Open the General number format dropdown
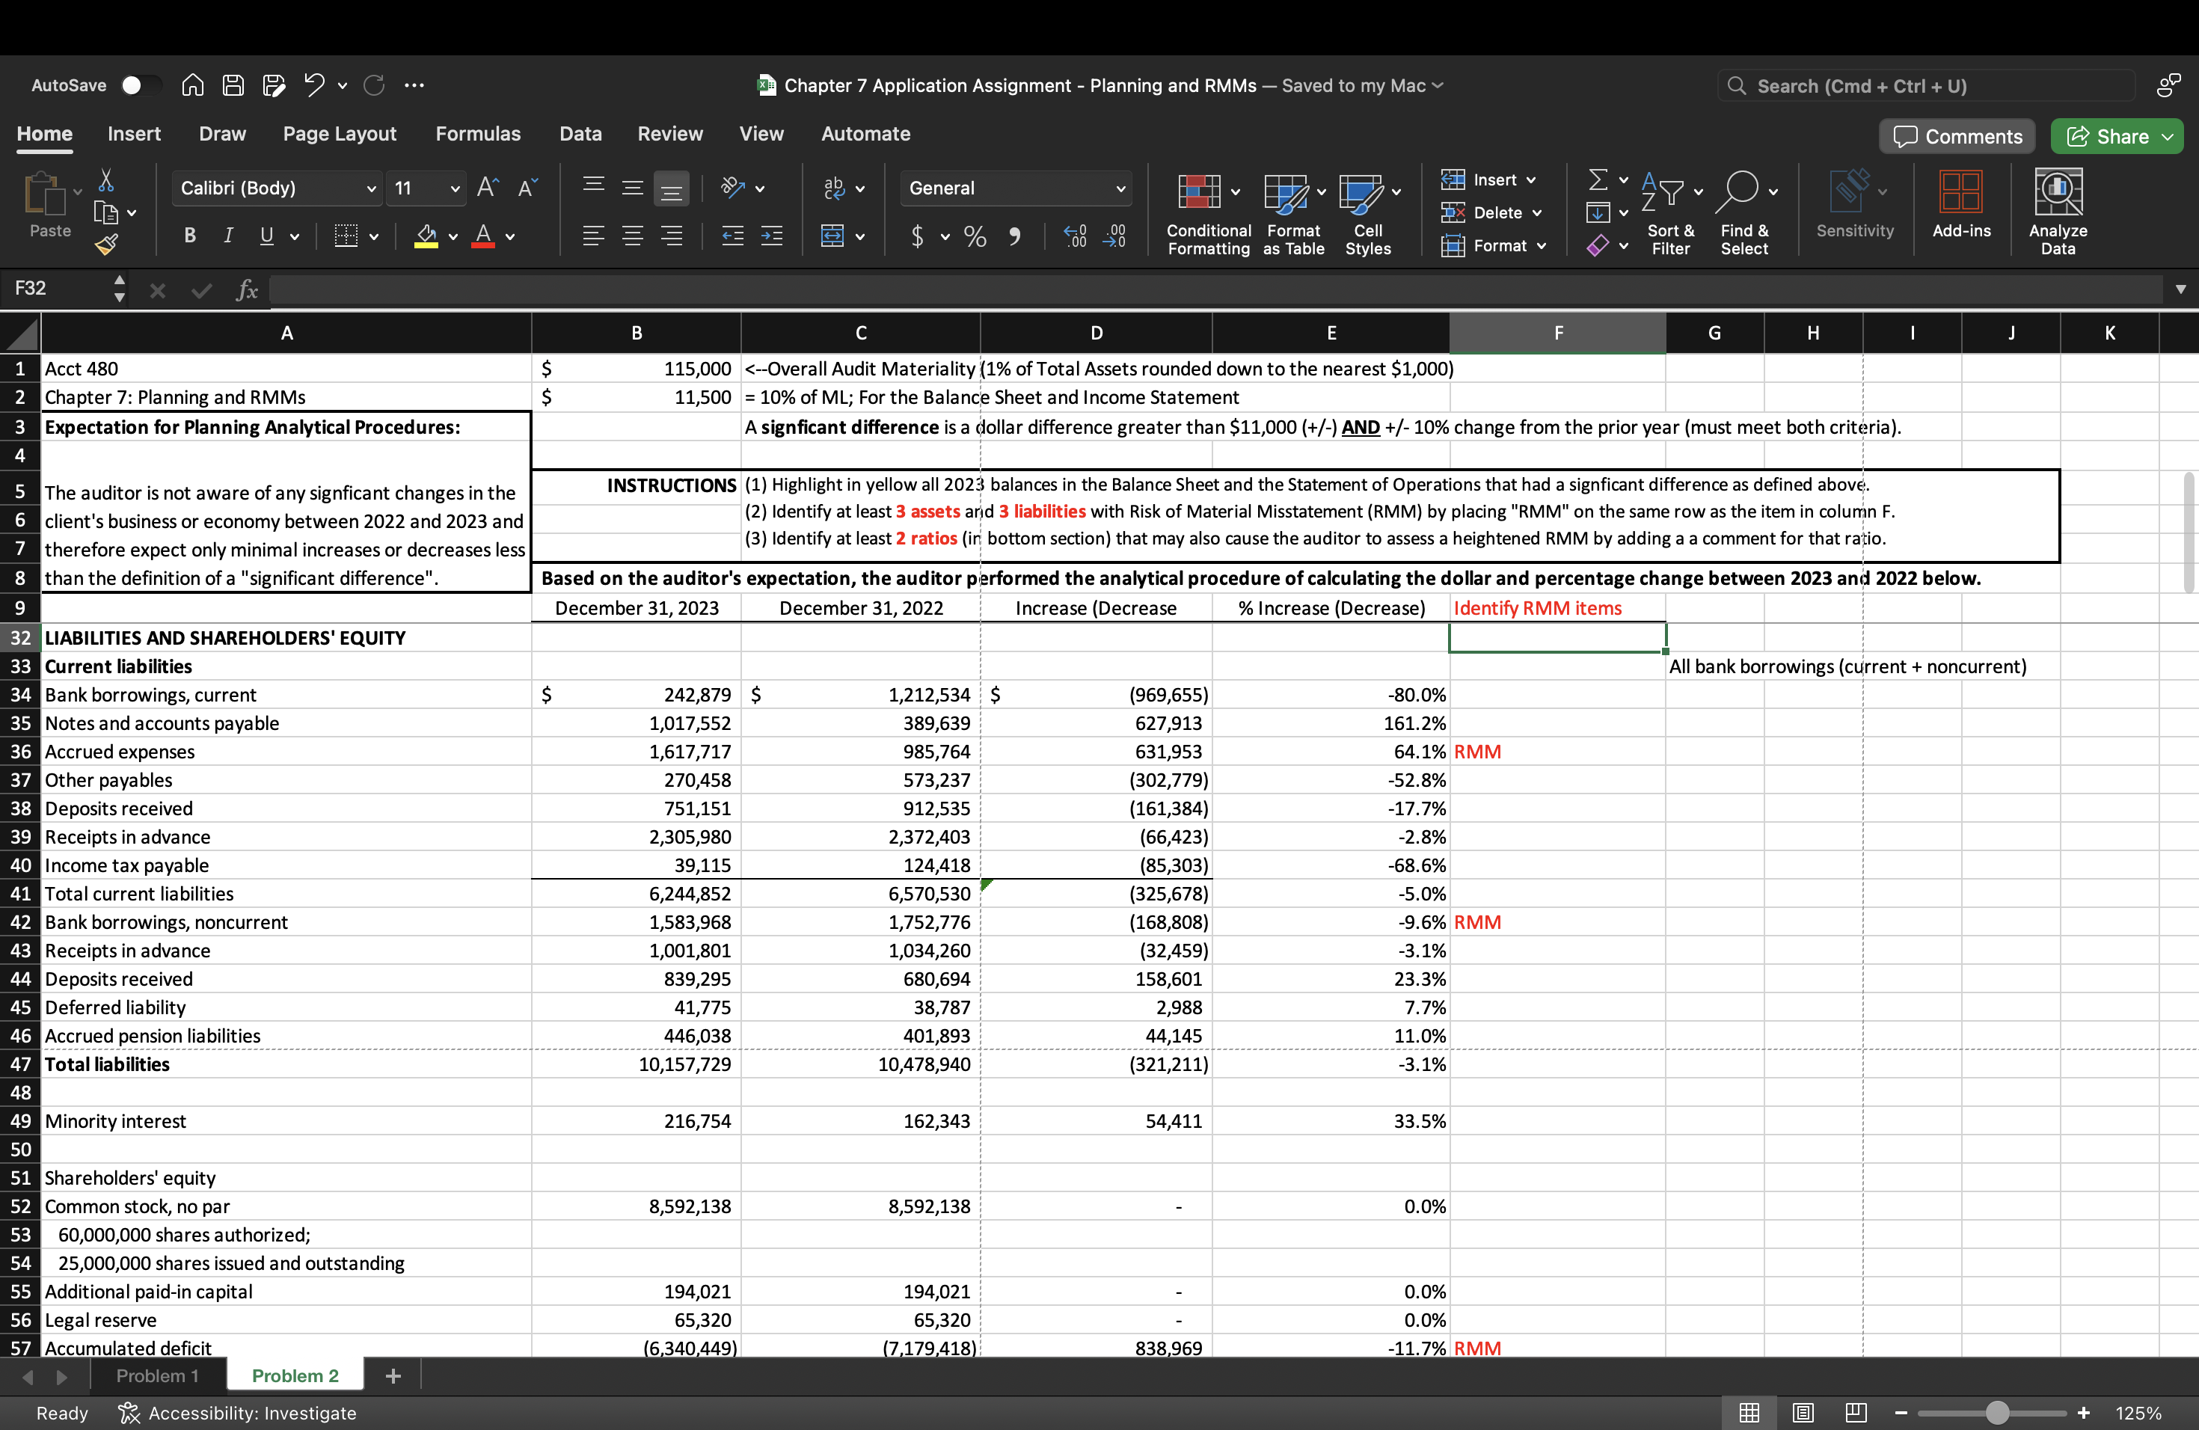 (1014, 188)
